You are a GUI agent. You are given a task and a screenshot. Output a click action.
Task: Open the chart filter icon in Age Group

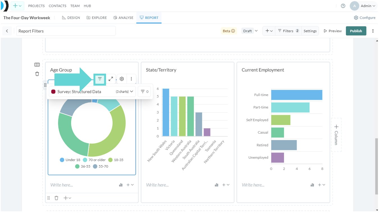point(100,79)
